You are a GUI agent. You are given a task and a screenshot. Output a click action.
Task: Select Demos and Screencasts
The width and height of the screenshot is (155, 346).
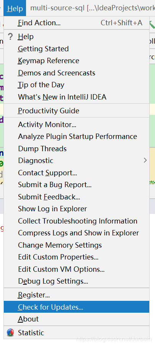[x=77, y=73]
